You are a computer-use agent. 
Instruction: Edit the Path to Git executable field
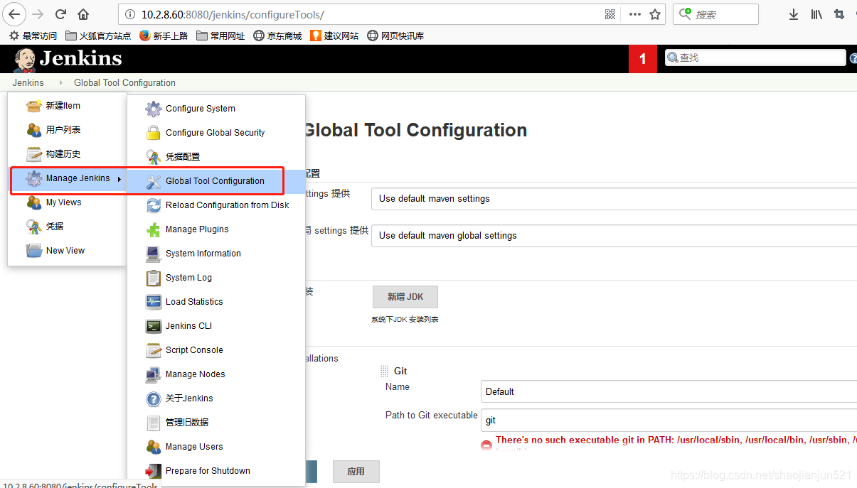click(669, 420)
